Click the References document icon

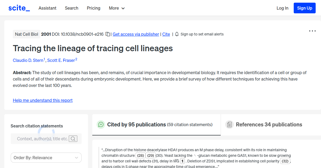(x=230, y=124)
